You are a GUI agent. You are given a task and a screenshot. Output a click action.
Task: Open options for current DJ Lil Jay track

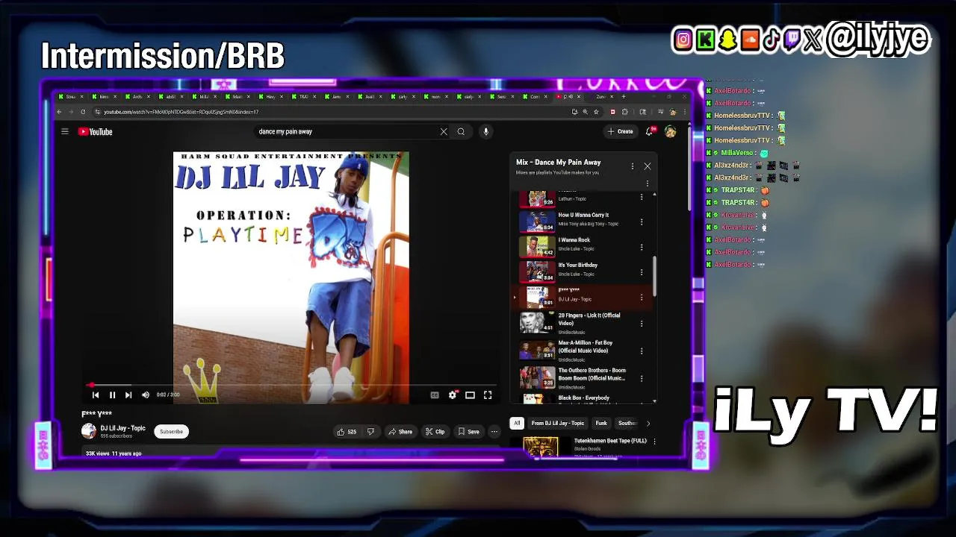click(x=642, y=298)
